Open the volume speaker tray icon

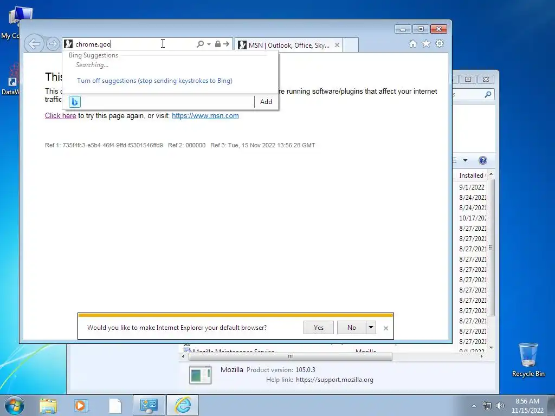click(x=500, y=406)
